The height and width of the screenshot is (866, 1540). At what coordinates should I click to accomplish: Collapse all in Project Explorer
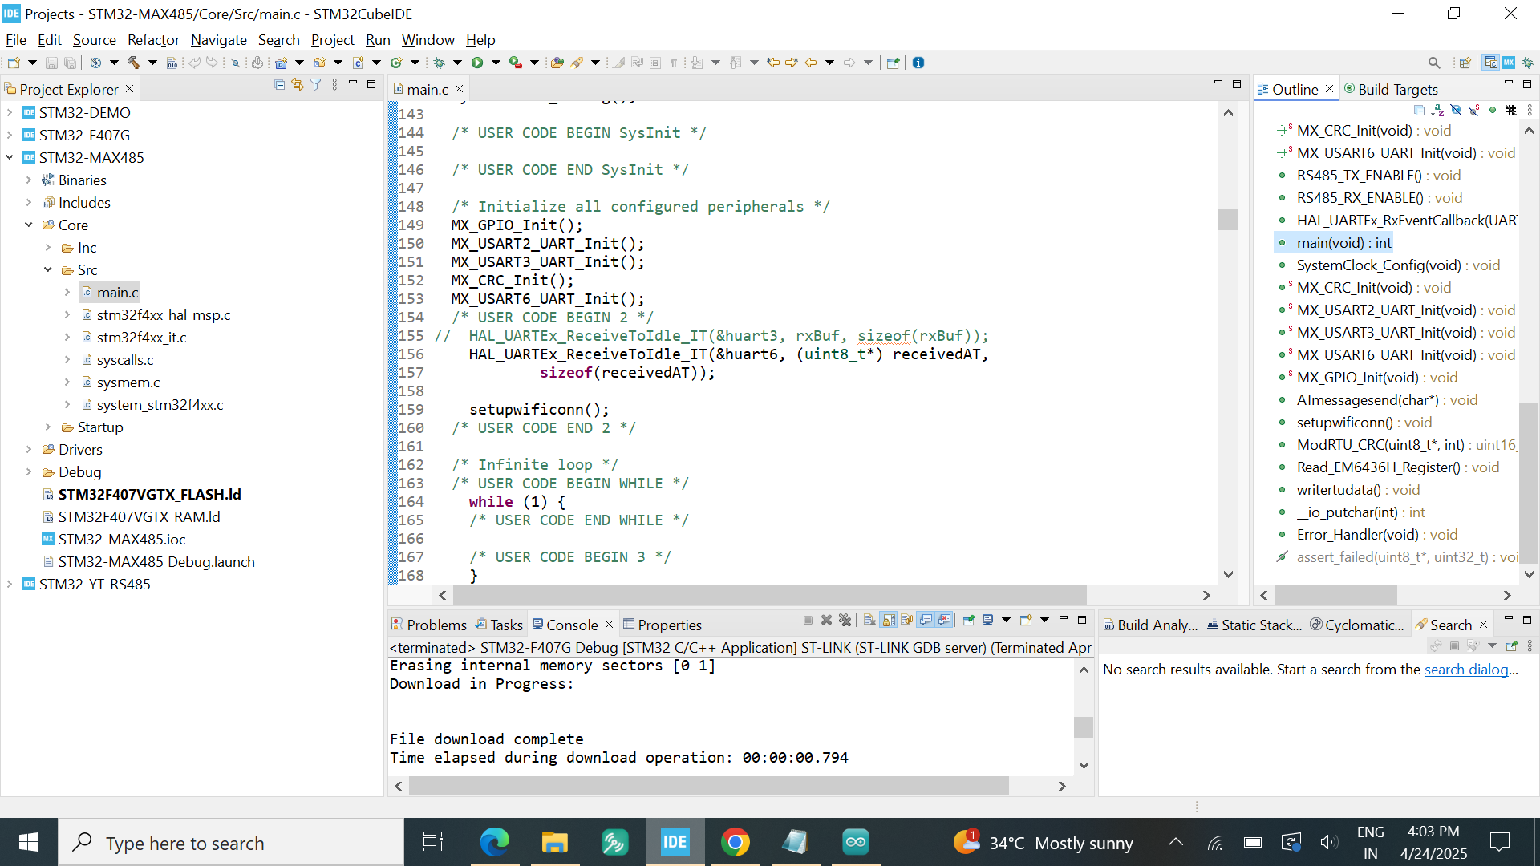tap(279, 85)
